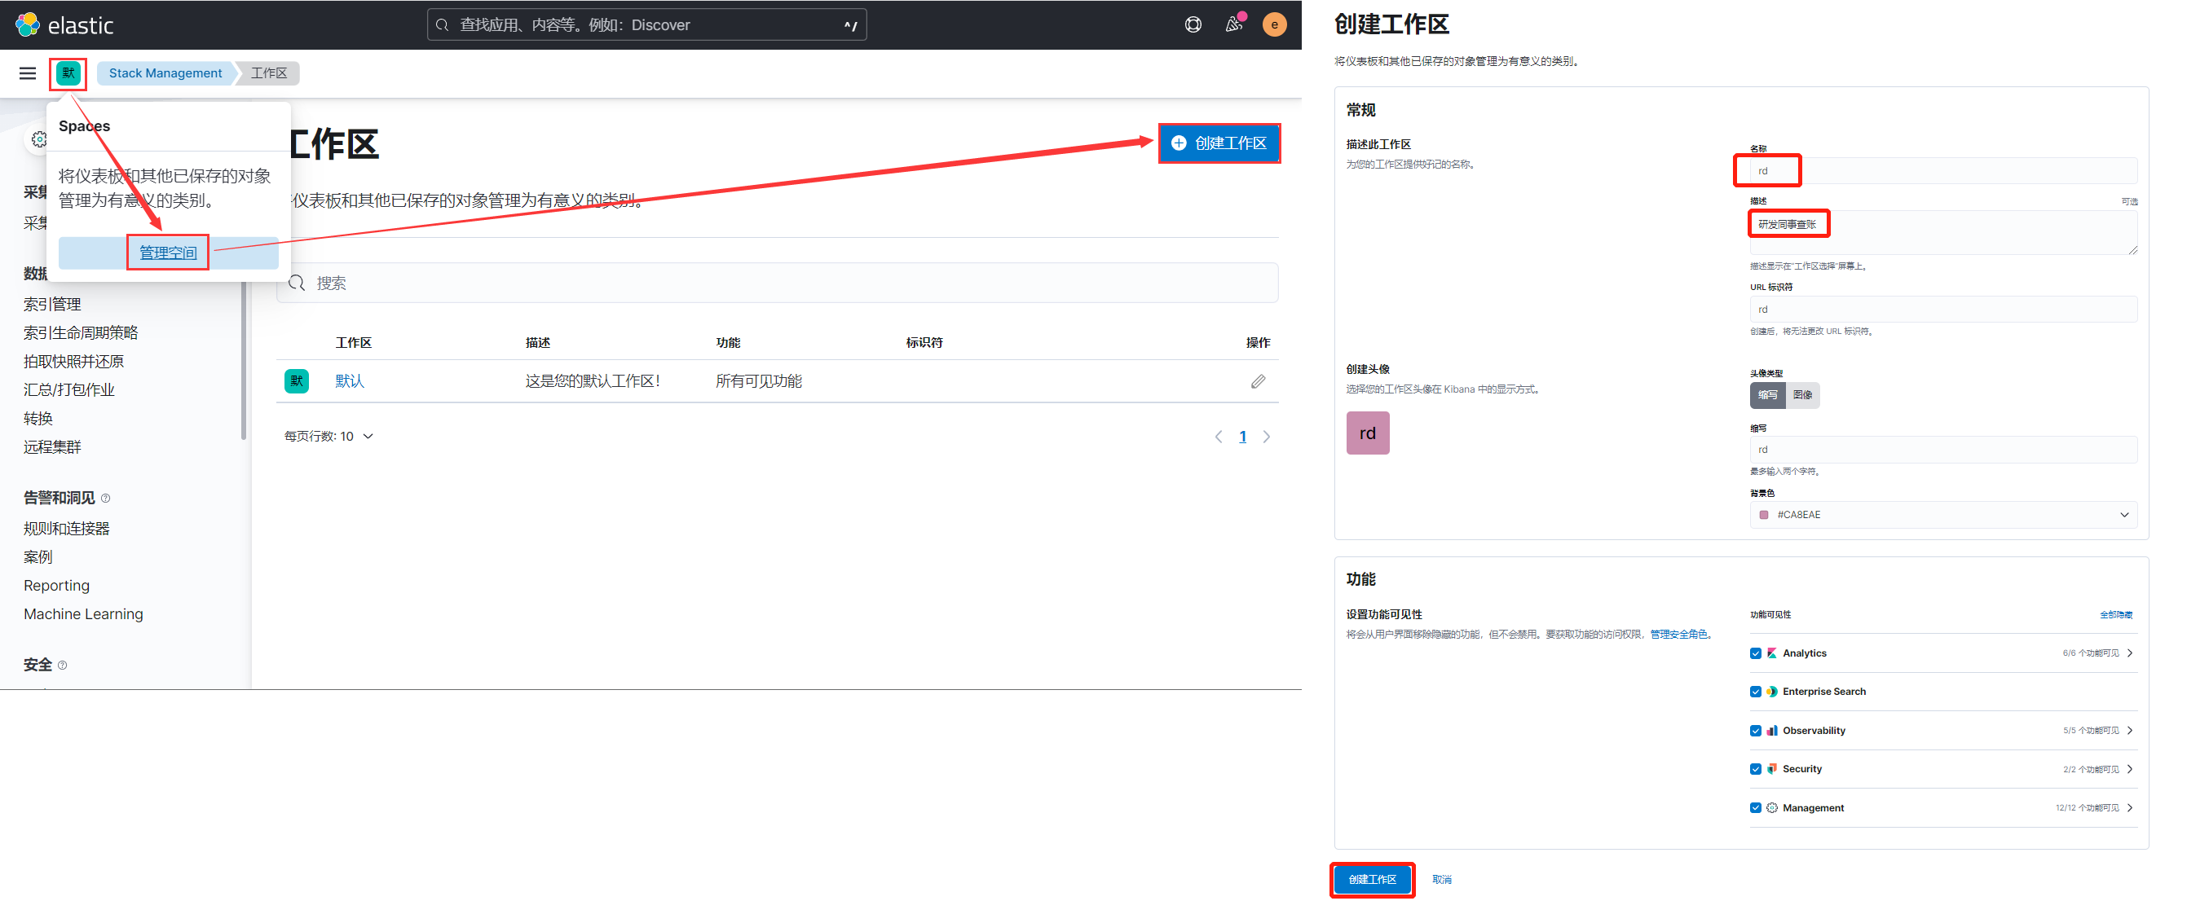Focus the 搜索 workspaces search box

pos(778,283)
